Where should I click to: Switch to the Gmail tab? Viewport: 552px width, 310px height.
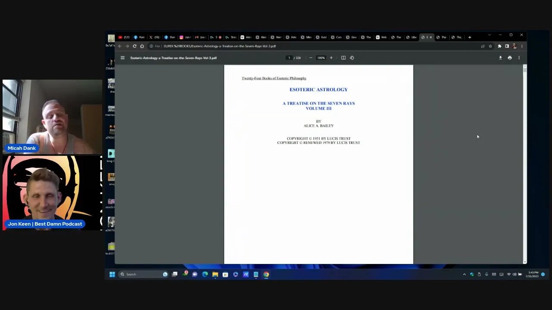tap(199, 37)
